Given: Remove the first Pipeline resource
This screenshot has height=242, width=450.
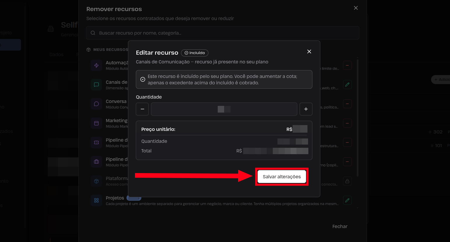Looking at the screenshot, I should (347, 143).
